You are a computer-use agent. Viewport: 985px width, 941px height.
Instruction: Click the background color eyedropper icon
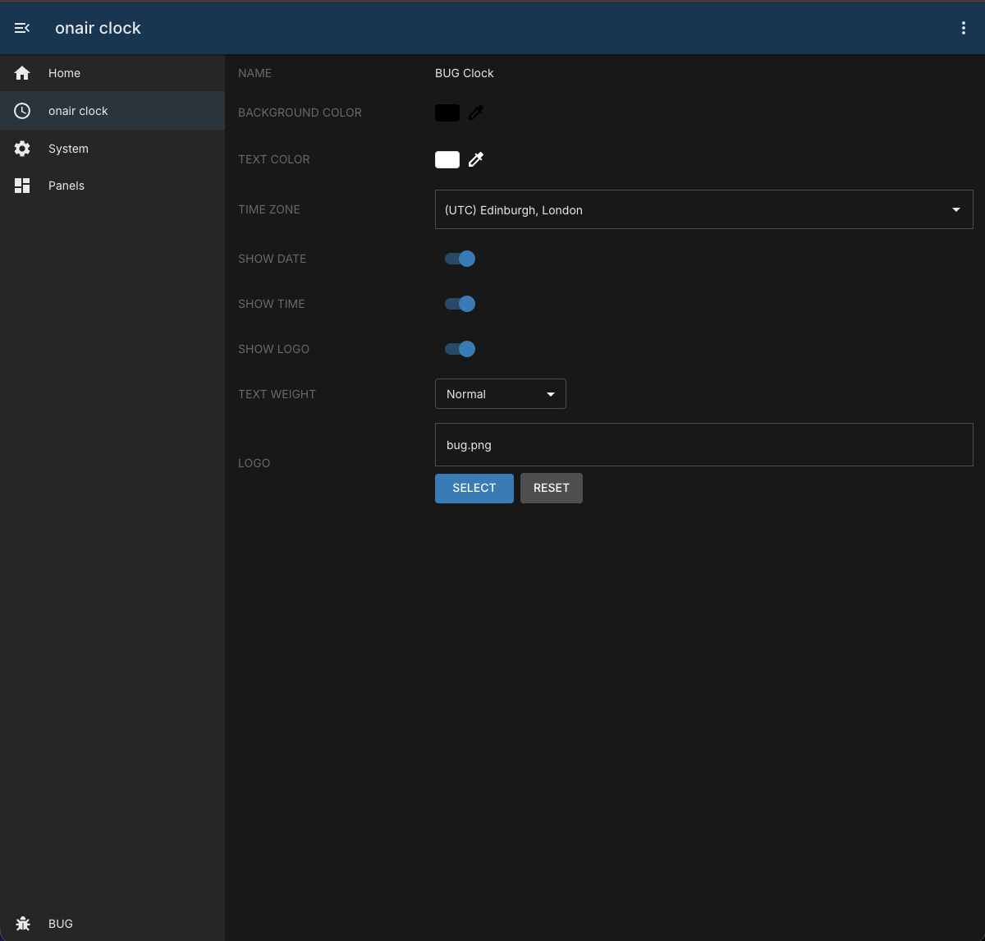476,112
